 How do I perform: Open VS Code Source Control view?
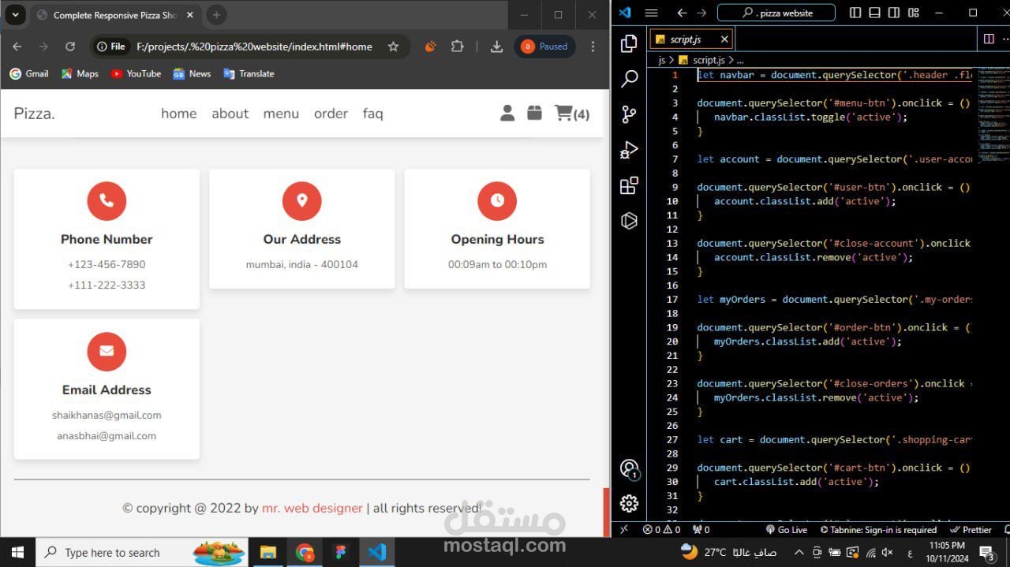[x=629, y=114]
